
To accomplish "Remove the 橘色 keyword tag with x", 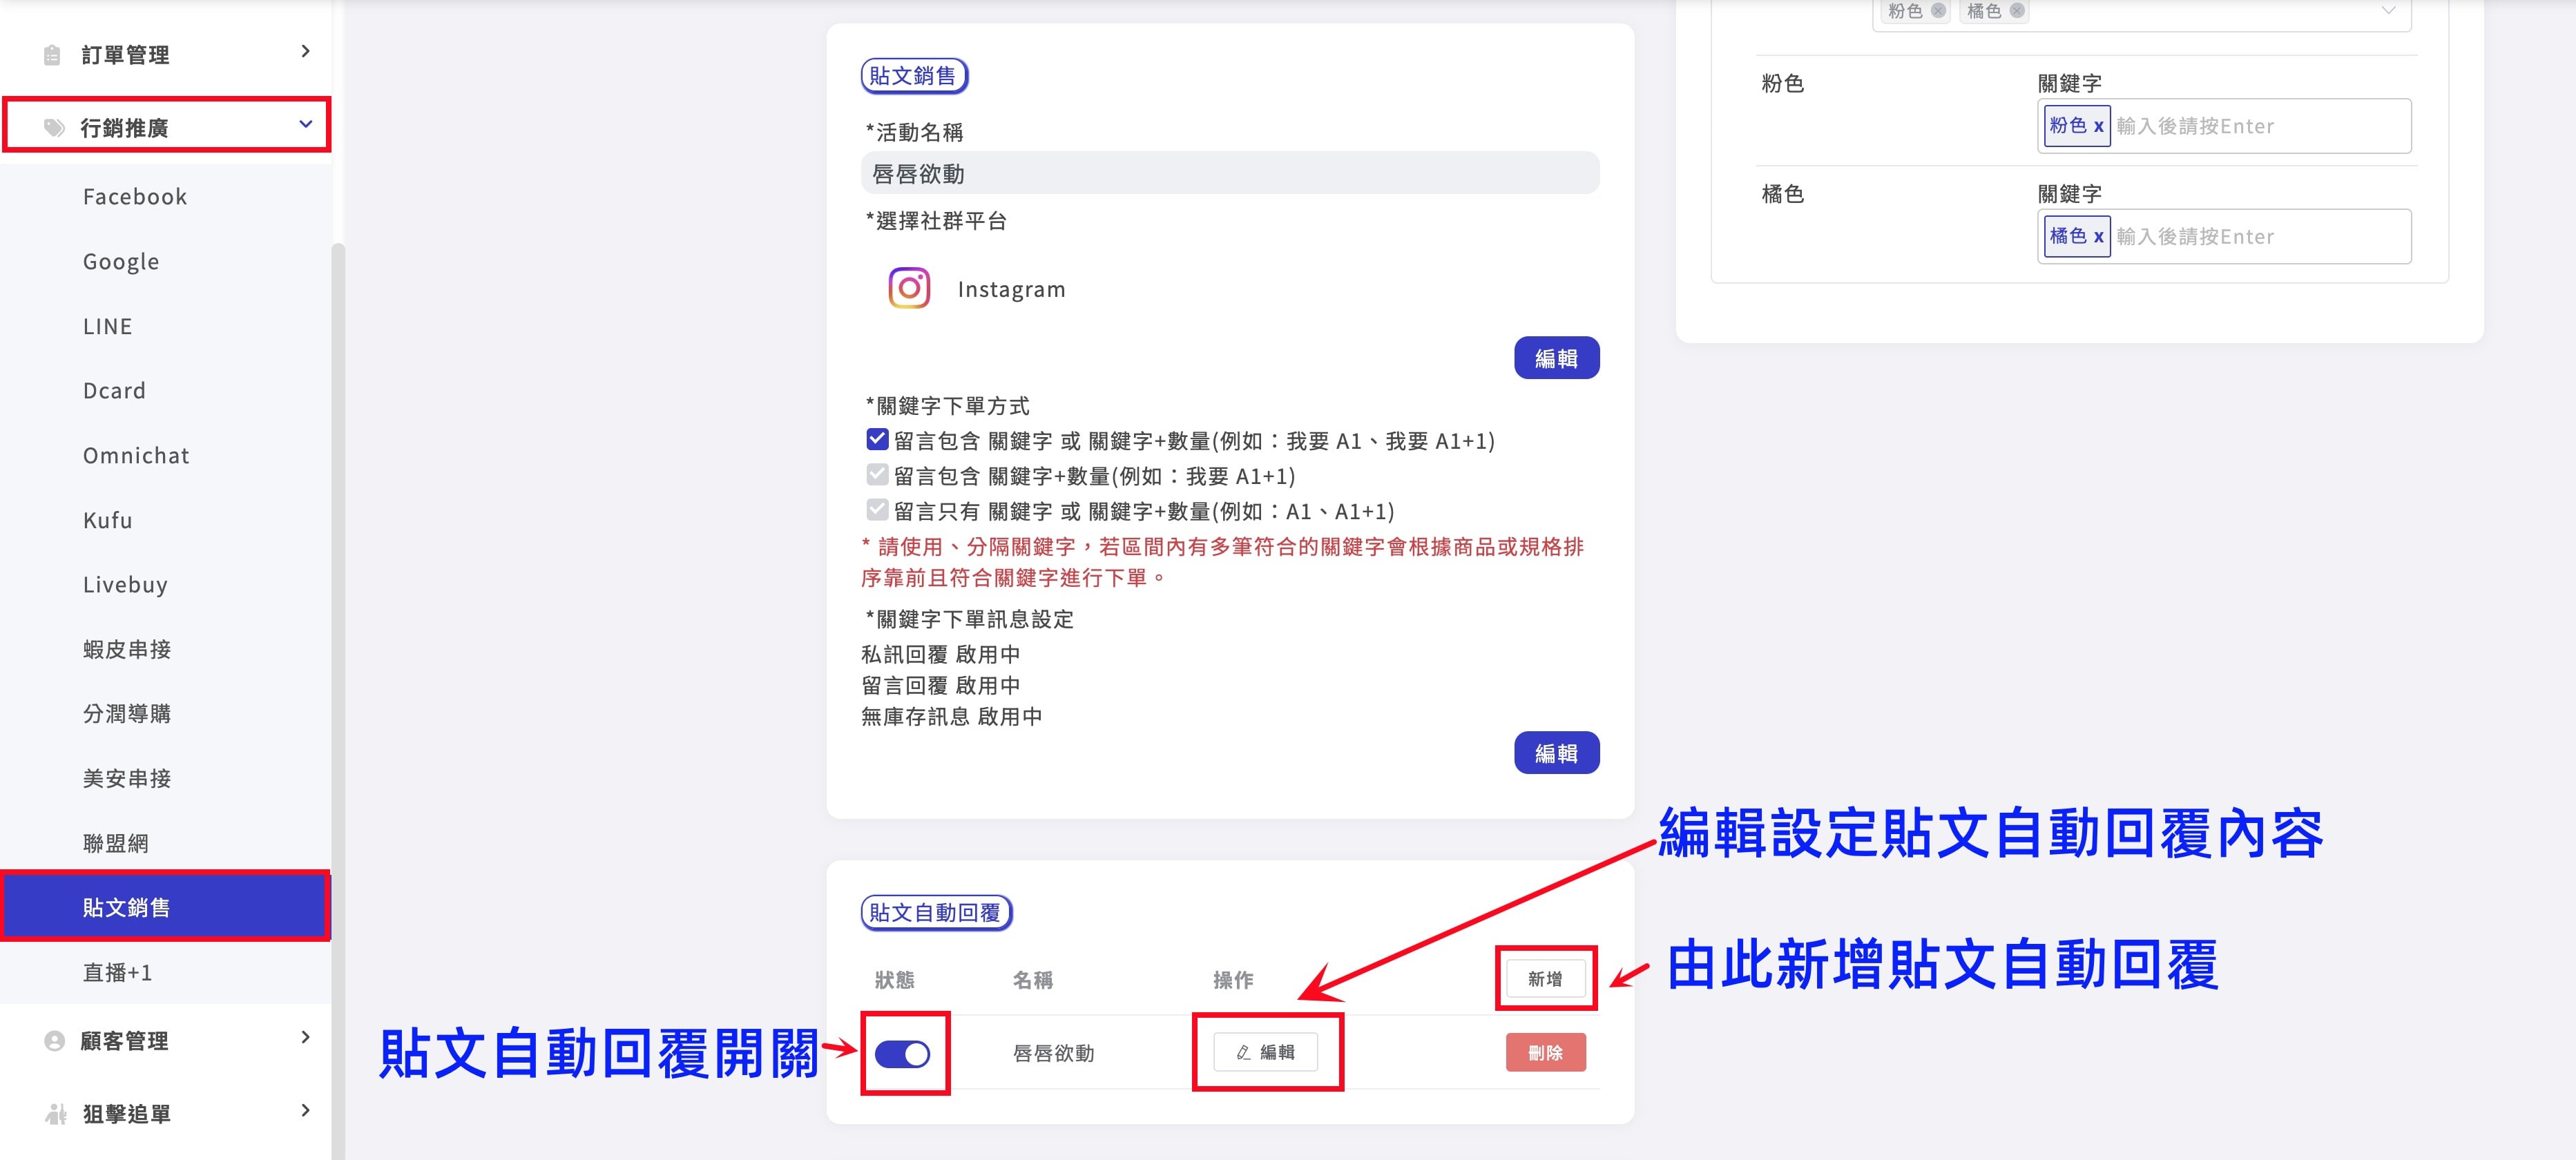I will tap(2098, 237).
